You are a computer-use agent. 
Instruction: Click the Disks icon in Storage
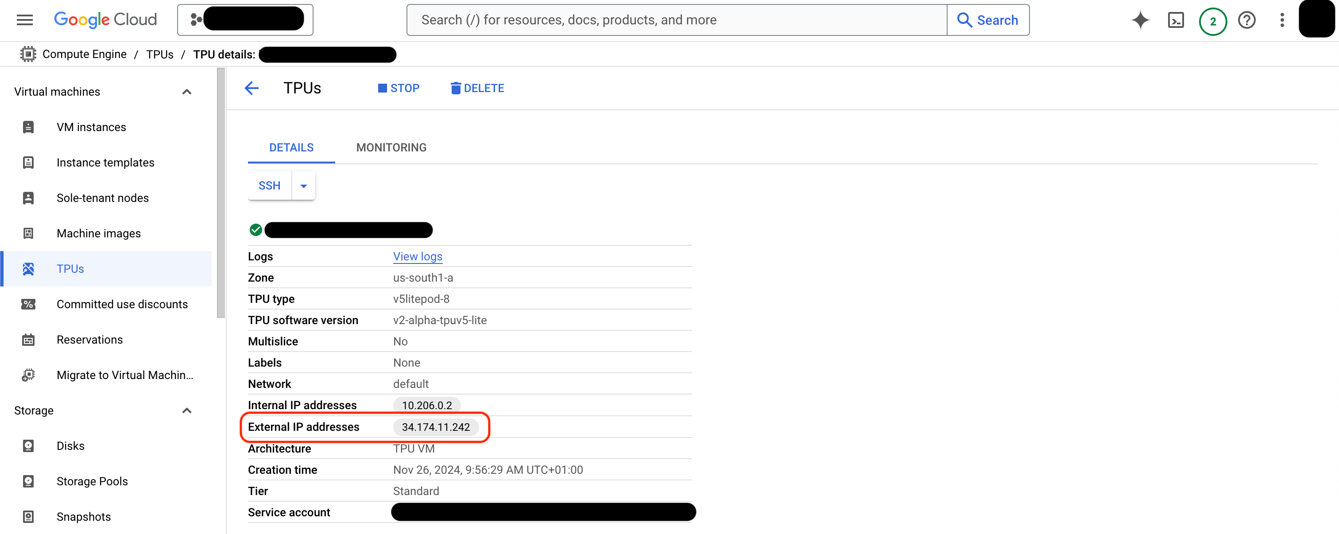coord(28,445)
